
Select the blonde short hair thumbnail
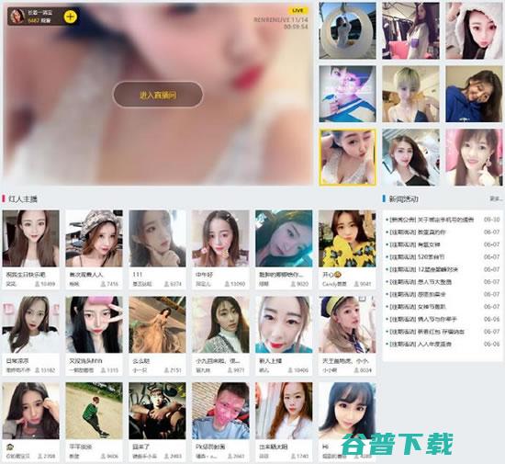(x=410, y=94)
